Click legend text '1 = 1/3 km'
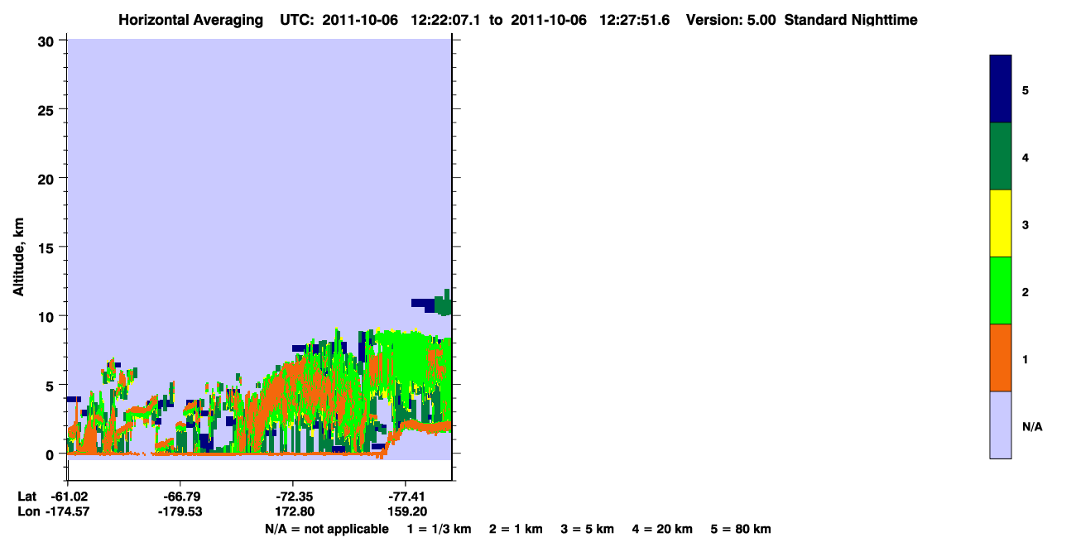Screen dimensions: 1076x552 439,529
